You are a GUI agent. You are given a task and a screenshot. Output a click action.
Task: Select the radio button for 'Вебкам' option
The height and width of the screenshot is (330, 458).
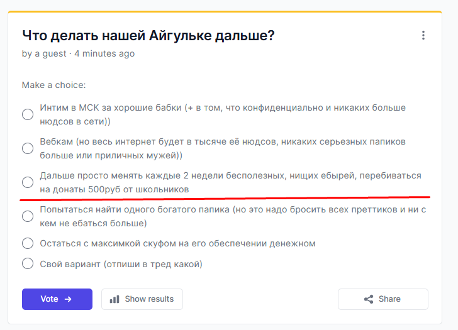coord(28,148)
